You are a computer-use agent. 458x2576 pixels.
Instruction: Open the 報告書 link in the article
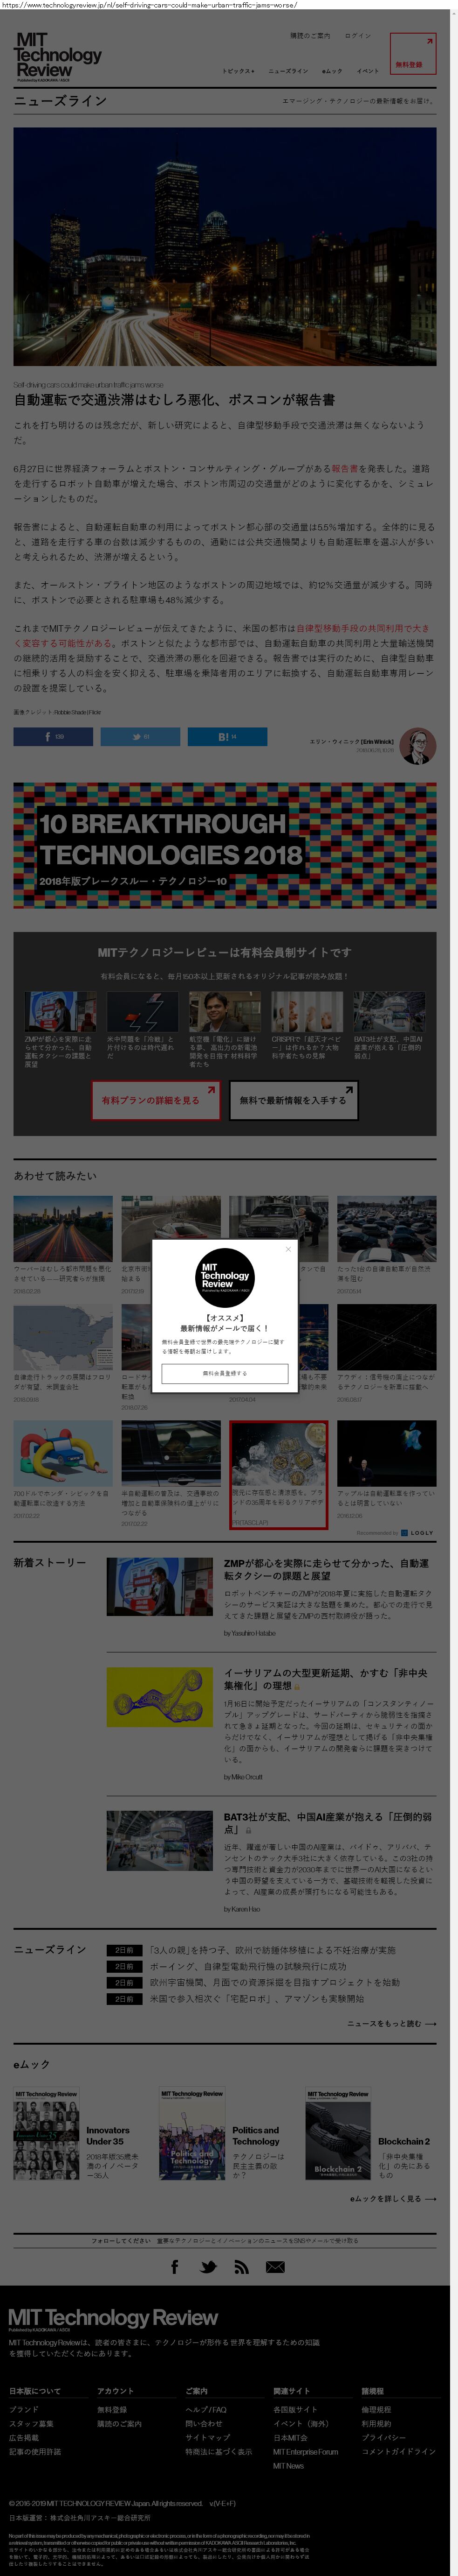(x=344, y=468)
